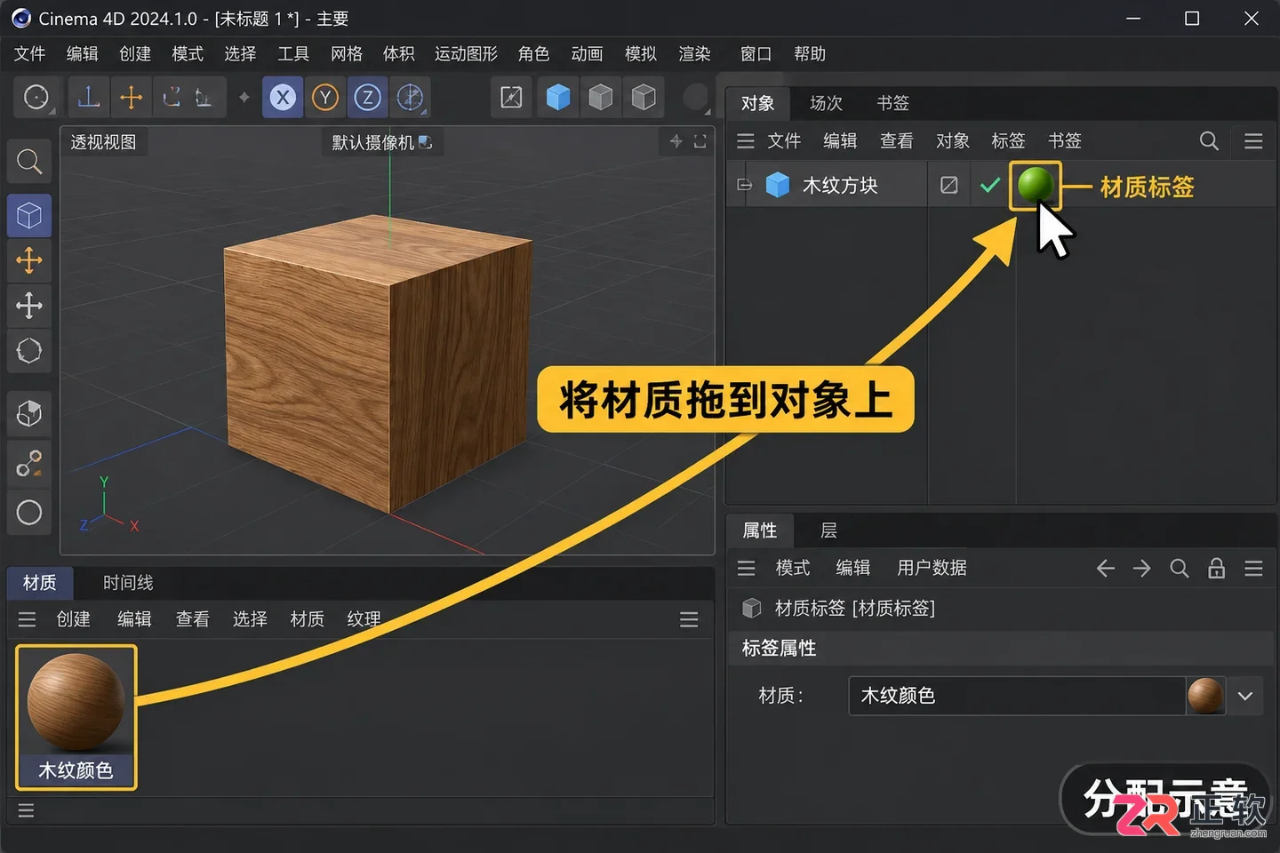Switch to the 层 tab

828,530
